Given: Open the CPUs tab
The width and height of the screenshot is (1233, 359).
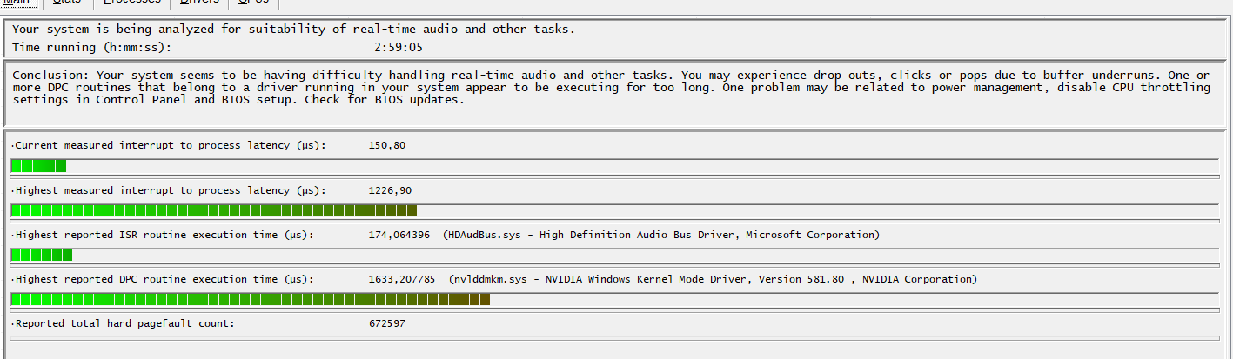Looking at the screenshot, I should click(253, 3).
